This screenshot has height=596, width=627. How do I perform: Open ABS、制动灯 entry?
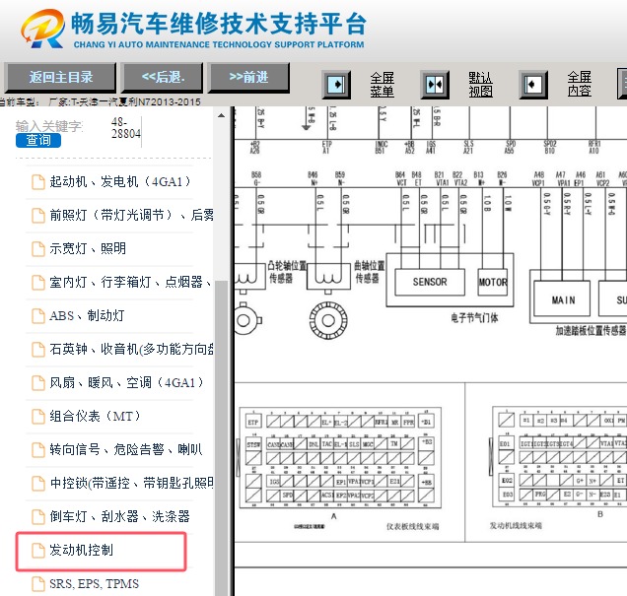click(87, 316)
